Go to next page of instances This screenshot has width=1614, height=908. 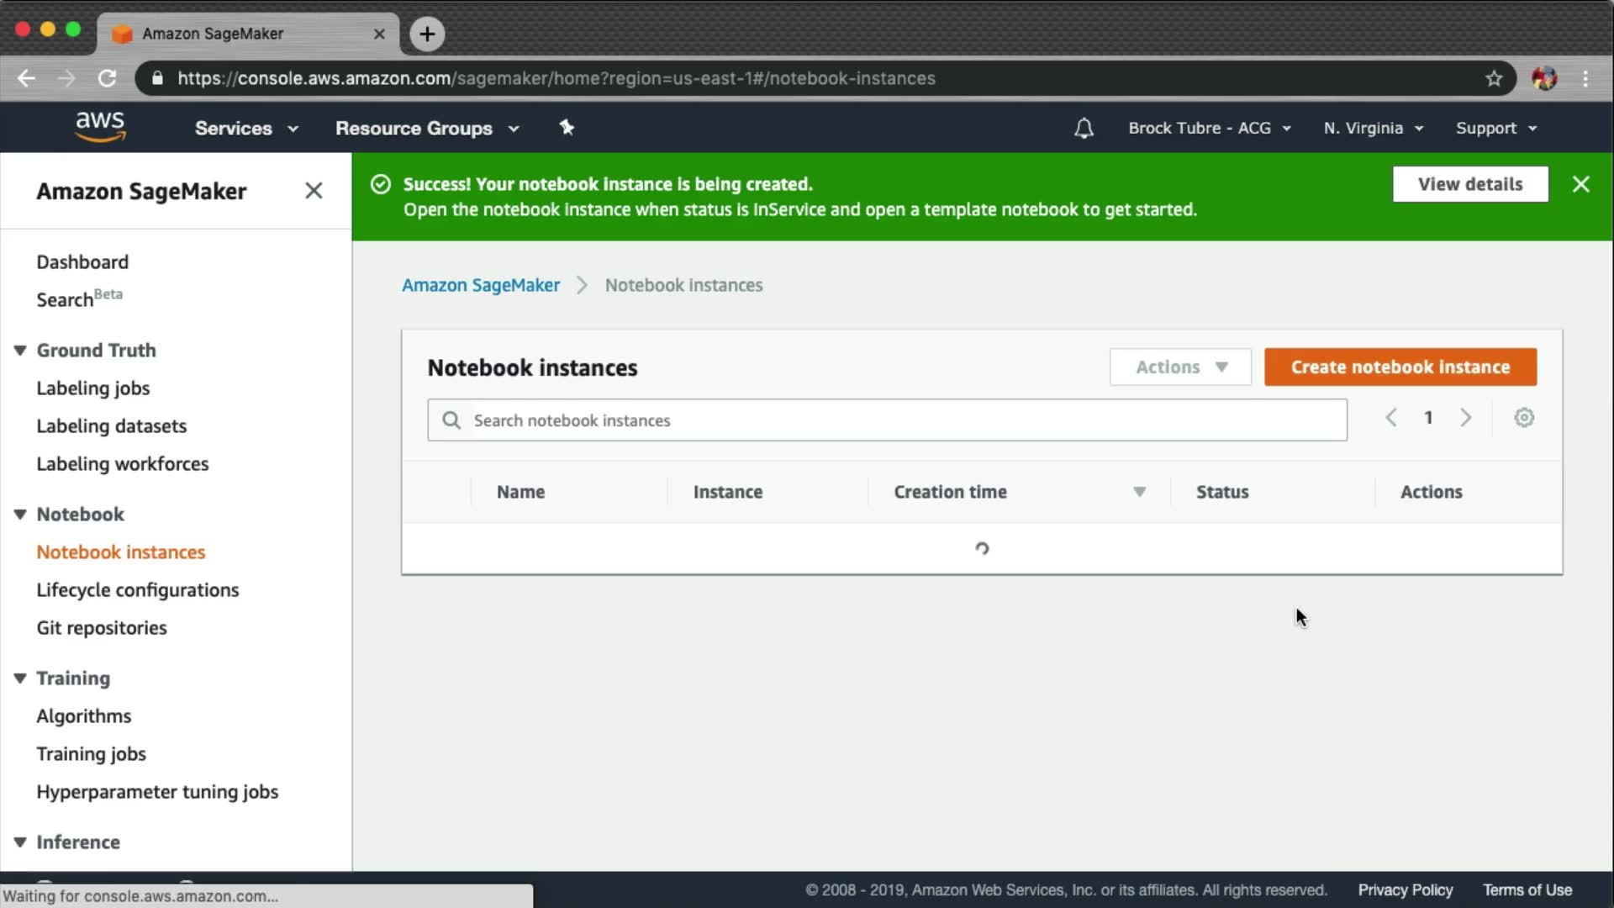pyautogui.click(x=1465, y=418)
